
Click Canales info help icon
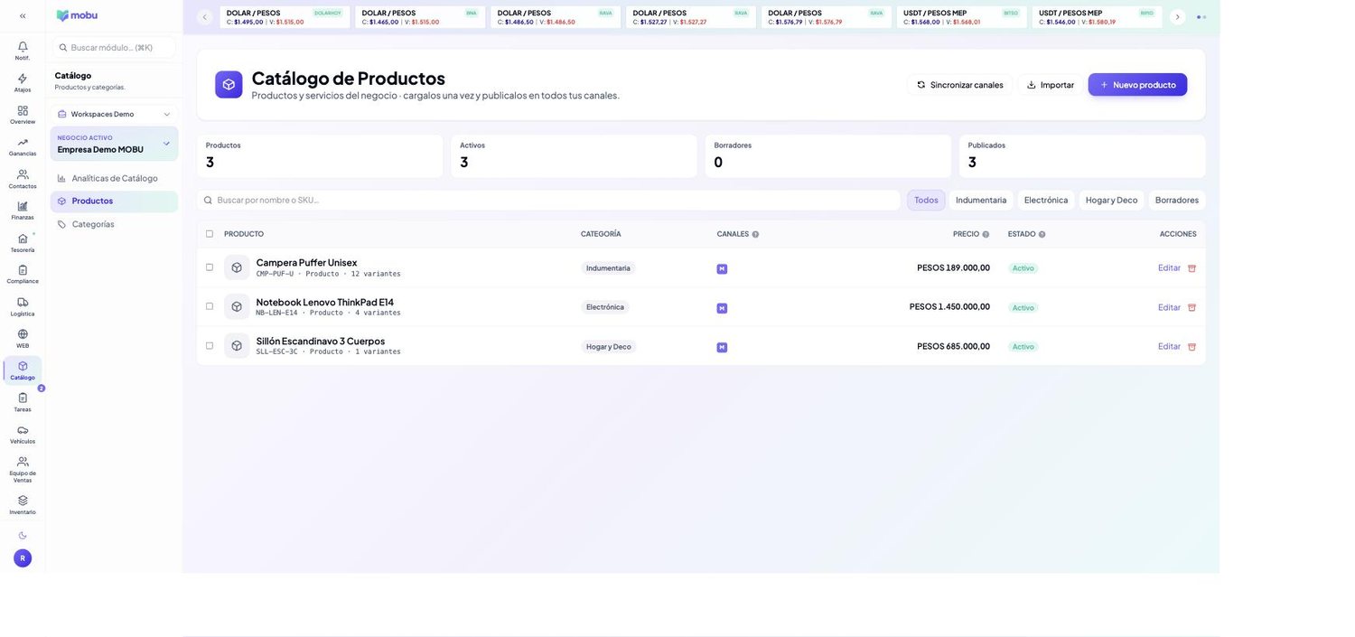point(755,235)
